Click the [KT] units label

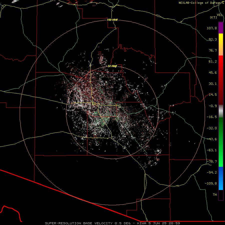pyautogui.click(x=213, y=17)
